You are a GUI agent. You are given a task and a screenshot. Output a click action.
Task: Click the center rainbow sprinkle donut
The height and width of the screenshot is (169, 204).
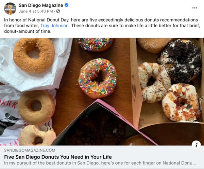tap(98, 78)
